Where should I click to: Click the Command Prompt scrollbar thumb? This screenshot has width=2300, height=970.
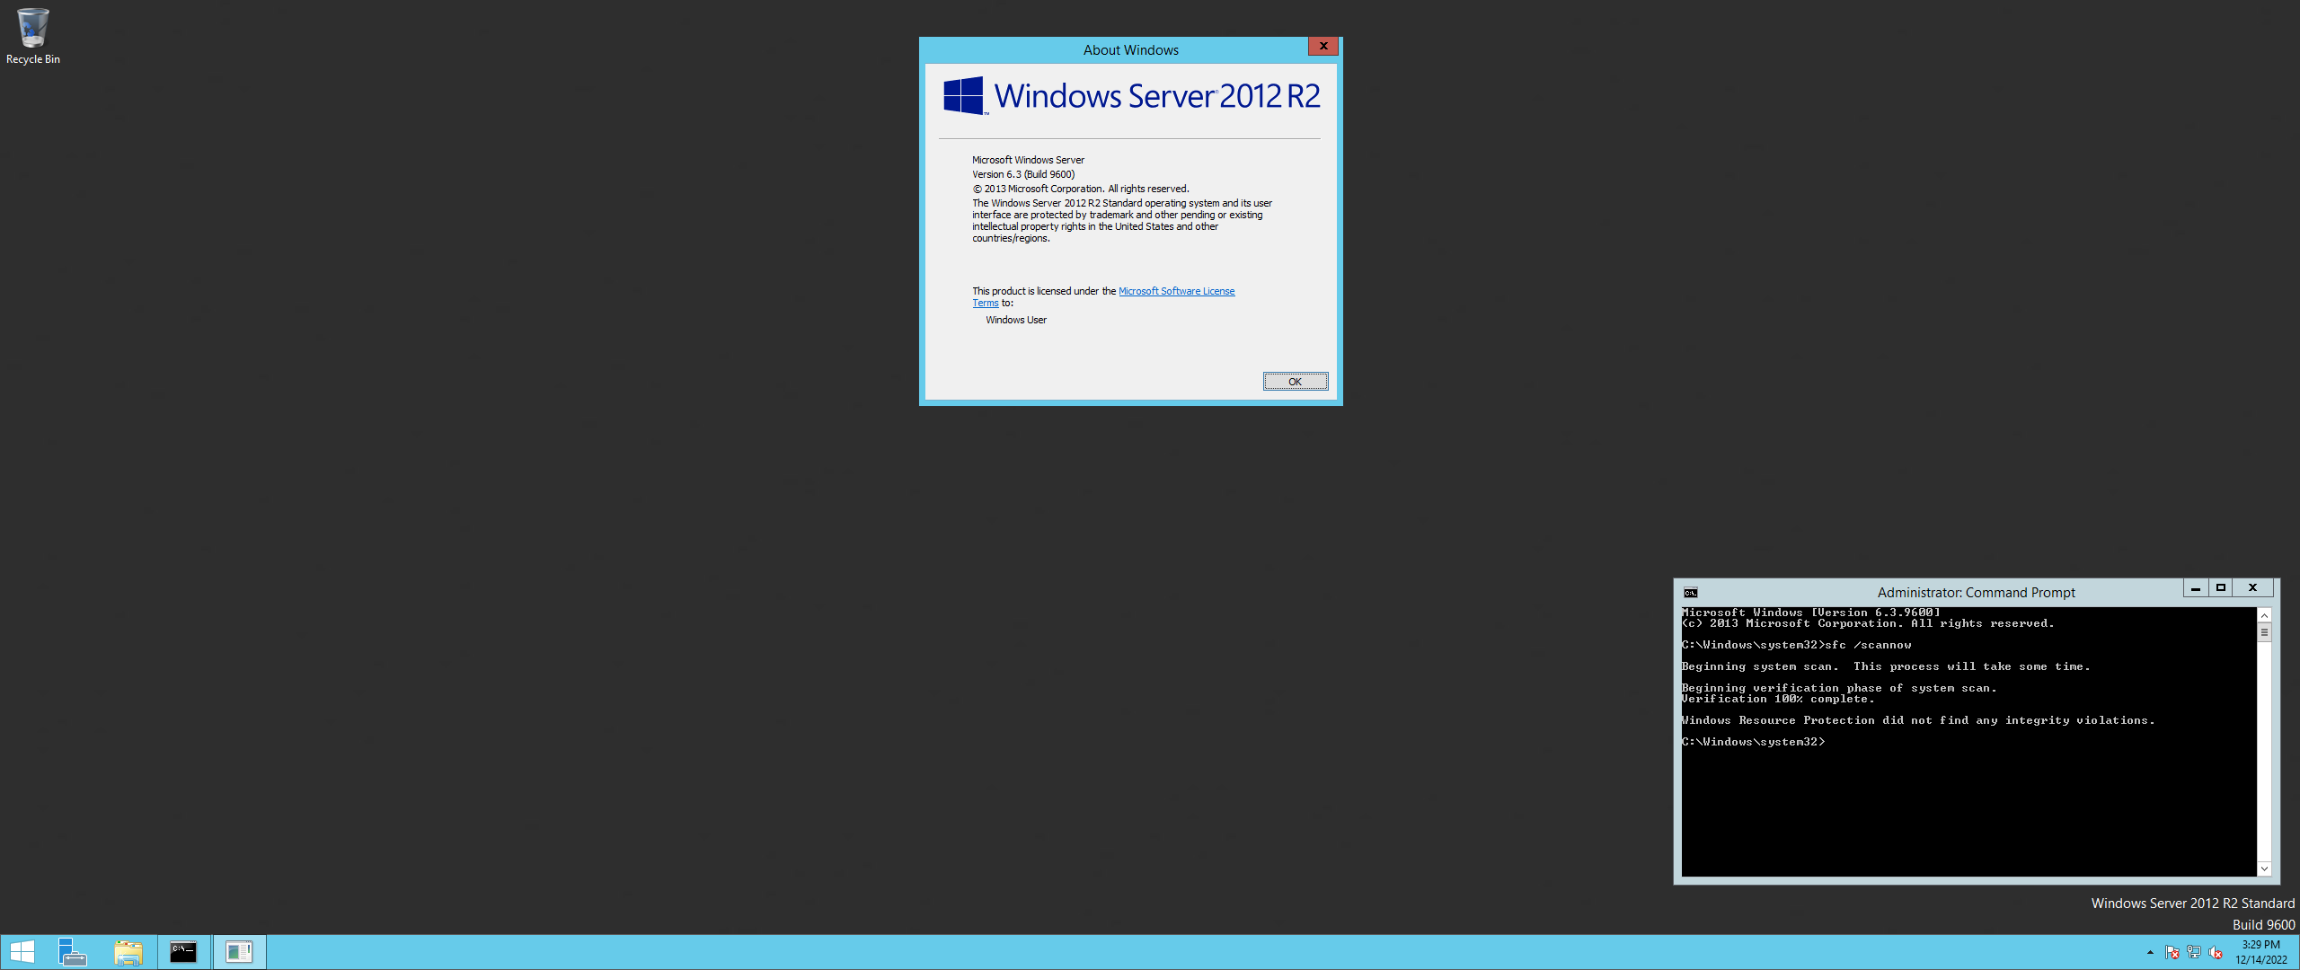(x=2265, y=632)
